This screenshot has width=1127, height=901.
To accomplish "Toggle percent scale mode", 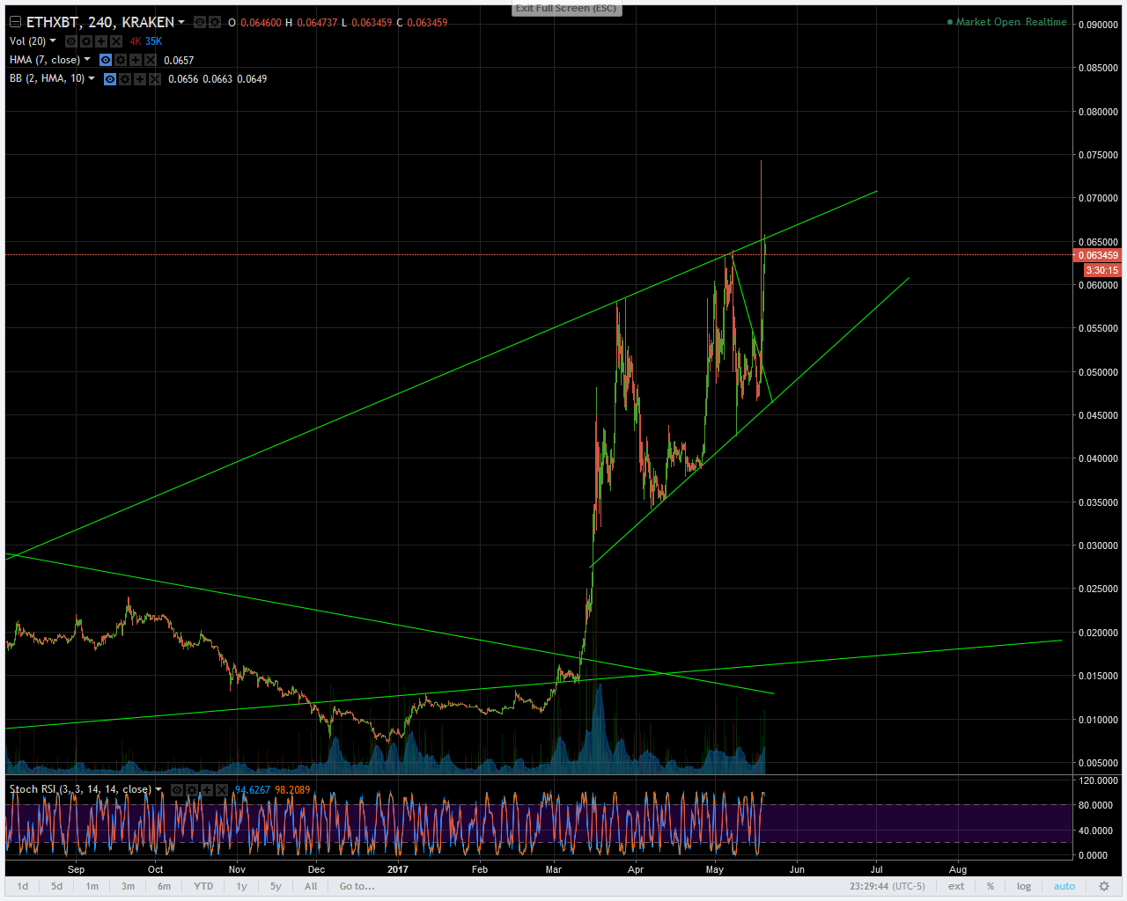I will point(991,886).
